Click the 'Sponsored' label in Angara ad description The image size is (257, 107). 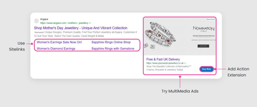point(39,32)
